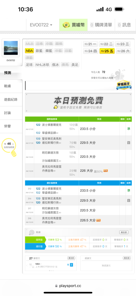Click the empty text input field
This screenshot has width=136, height=296.
[x=71, y=86]
